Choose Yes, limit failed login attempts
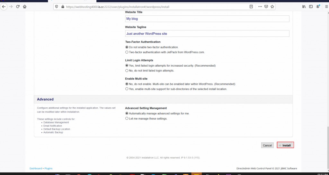 (x=127, y=66)
